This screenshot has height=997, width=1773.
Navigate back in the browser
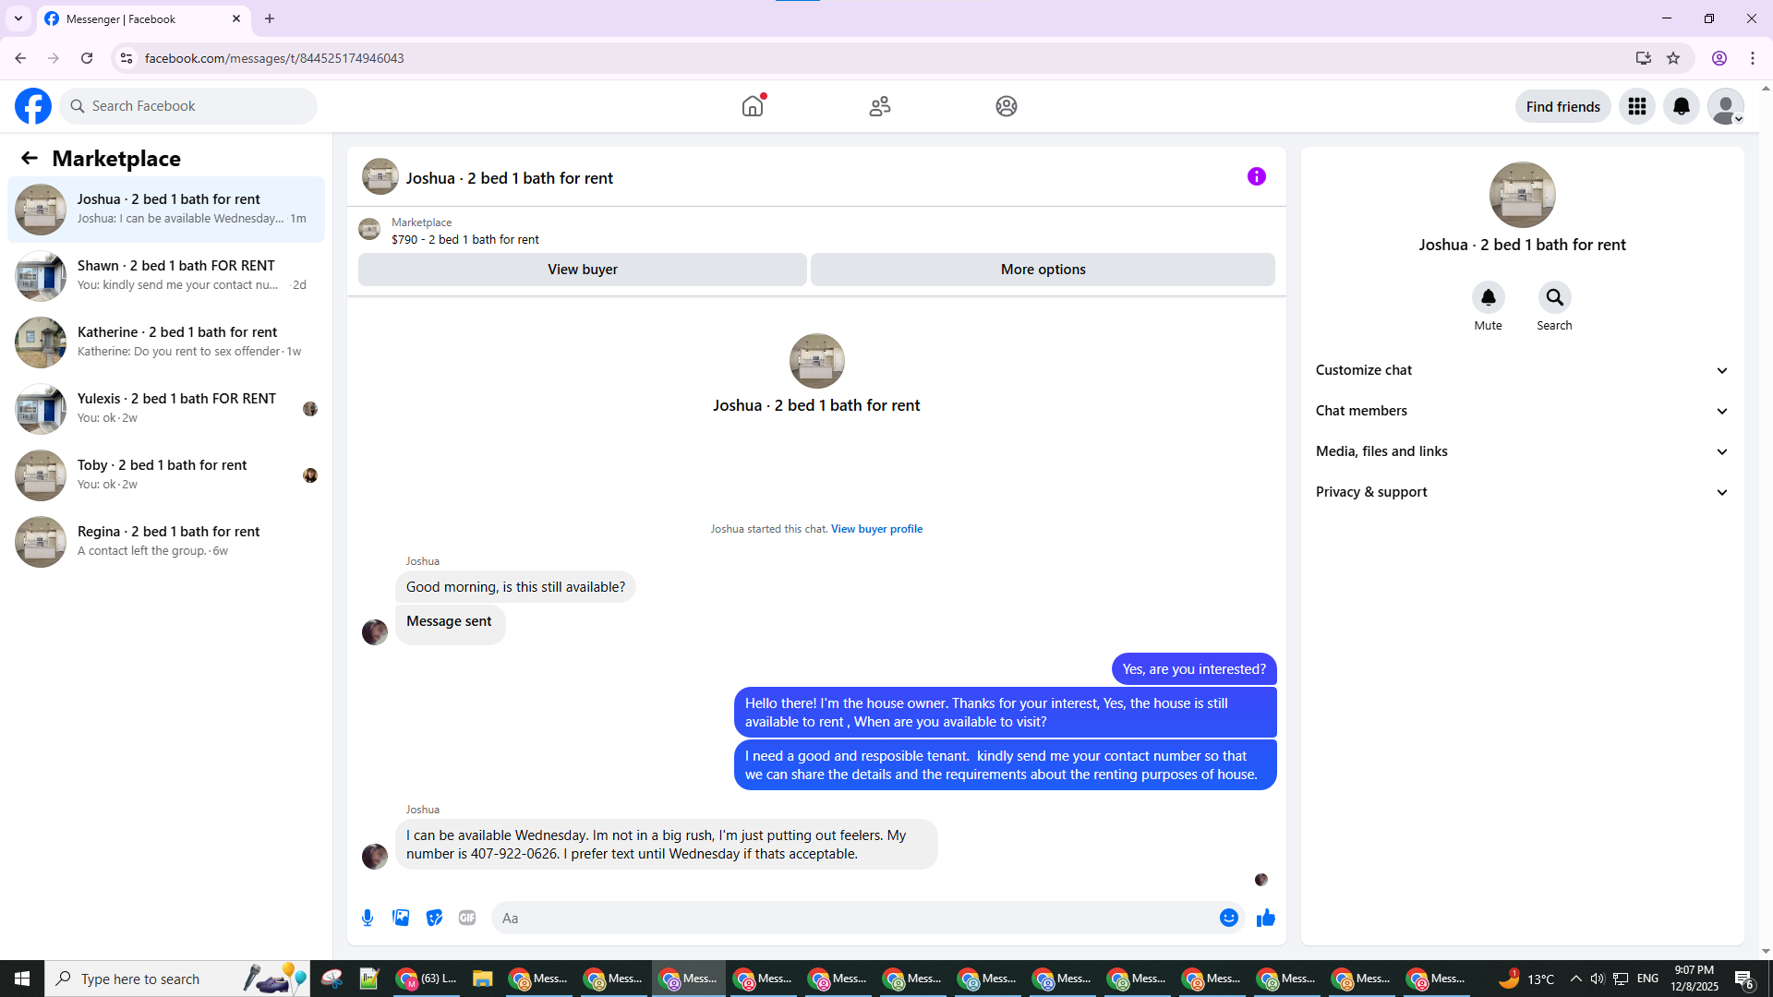[x=20, y=58]
